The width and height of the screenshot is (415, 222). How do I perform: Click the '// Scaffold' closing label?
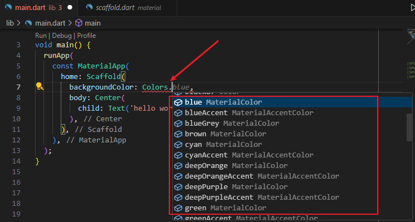point(99,130)
